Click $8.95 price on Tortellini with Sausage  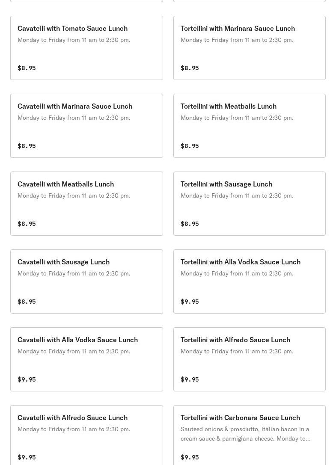pos(190,224)
